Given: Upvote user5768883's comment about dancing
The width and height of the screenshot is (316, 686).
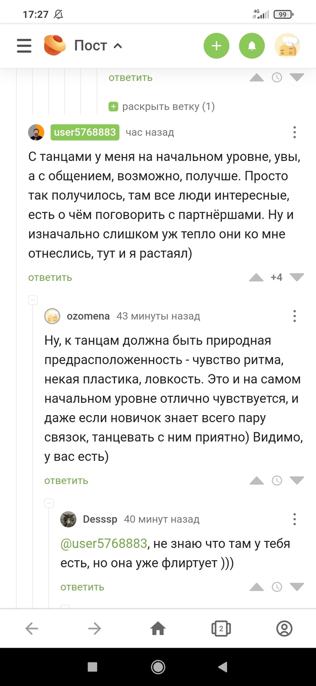Looking at the screenshot, I should [x=257, y=277].
